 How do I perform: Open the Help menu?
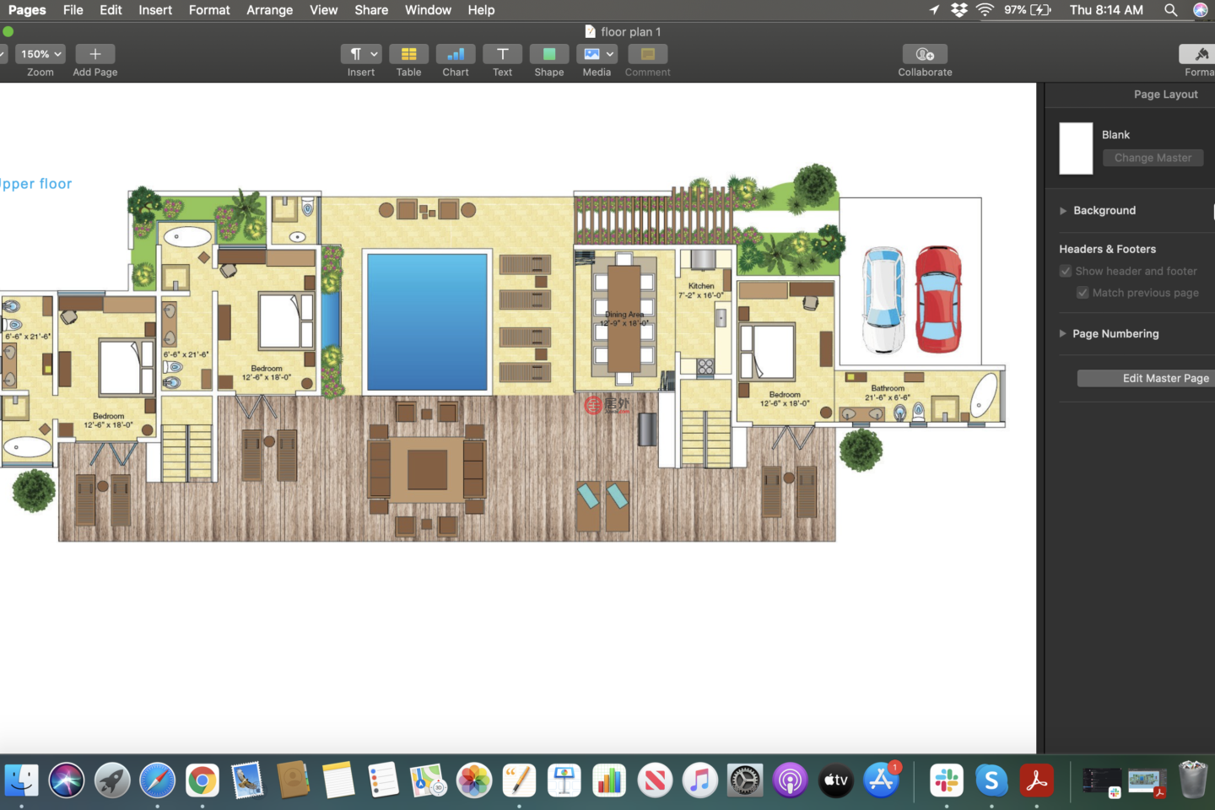[x=481, y=10]
